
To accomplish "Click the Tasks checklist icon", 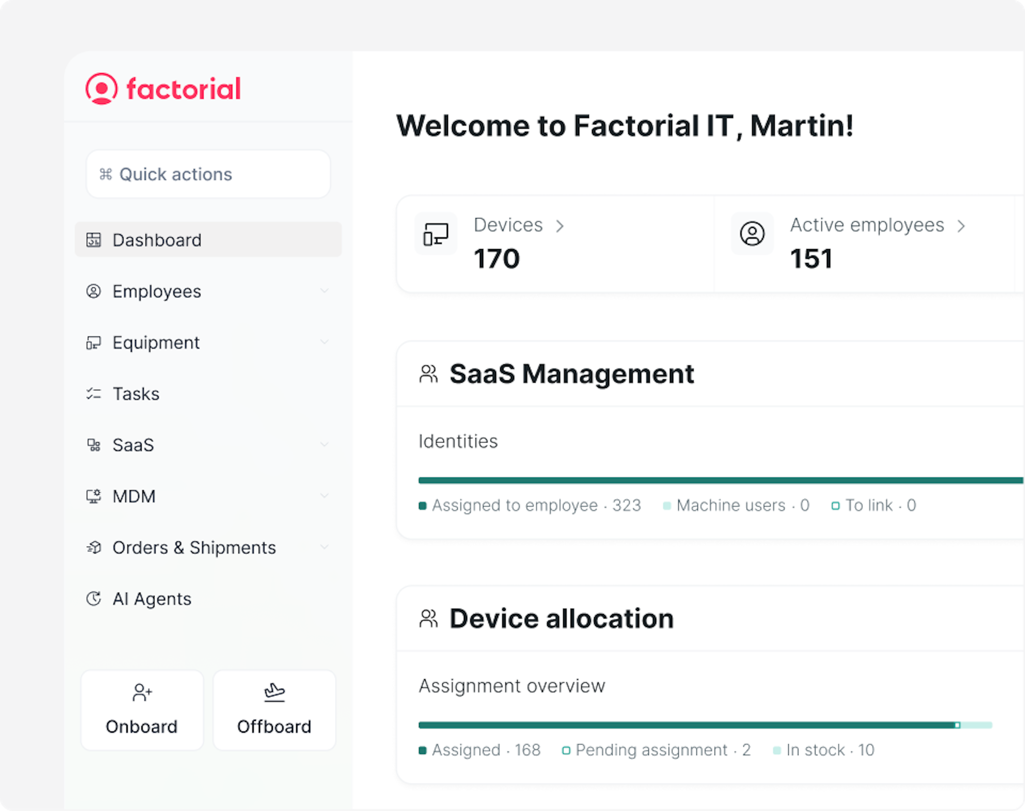I will point(94,394).
